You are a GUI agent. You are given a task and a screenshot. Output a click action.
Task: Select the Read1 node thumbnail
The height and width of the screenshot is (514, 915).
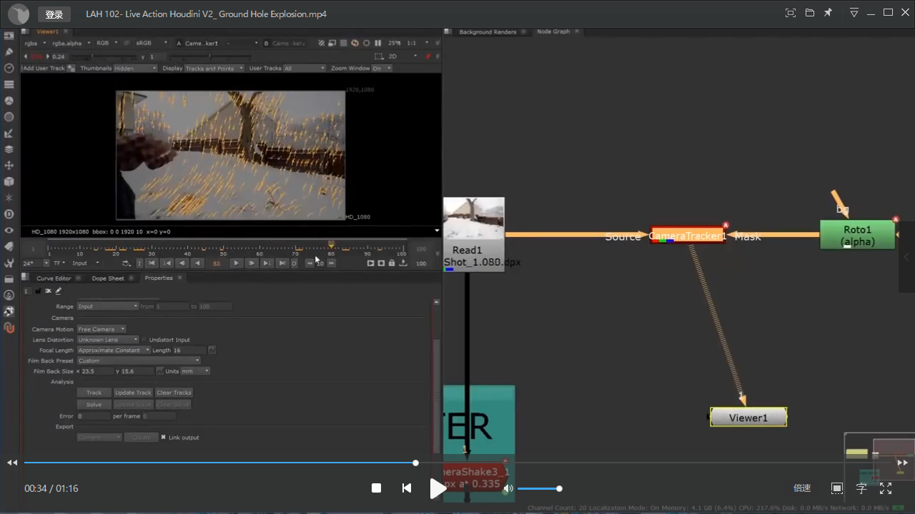click(474, 218)
